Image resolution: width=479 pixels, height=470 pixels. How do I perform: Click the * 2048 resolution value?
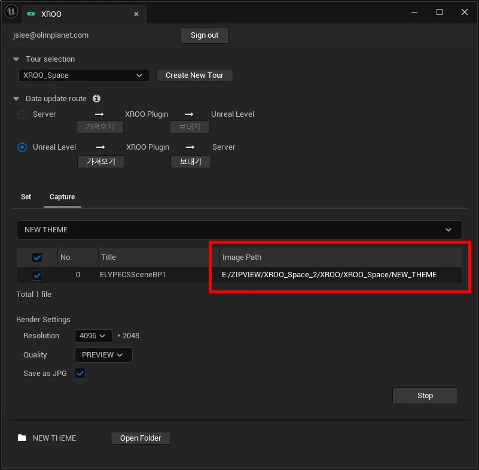point(129,336)
